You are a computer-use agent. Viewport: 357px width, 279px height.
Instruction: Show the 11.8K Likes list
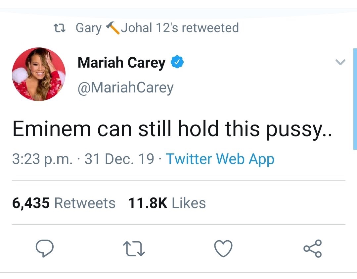tap(167, 203)
